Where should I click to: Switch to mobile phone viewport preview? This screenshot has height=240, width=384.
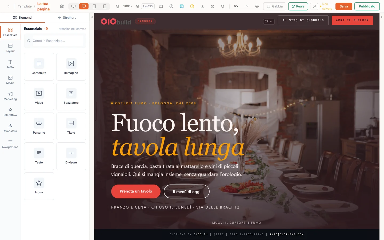[x=105, y=6]
